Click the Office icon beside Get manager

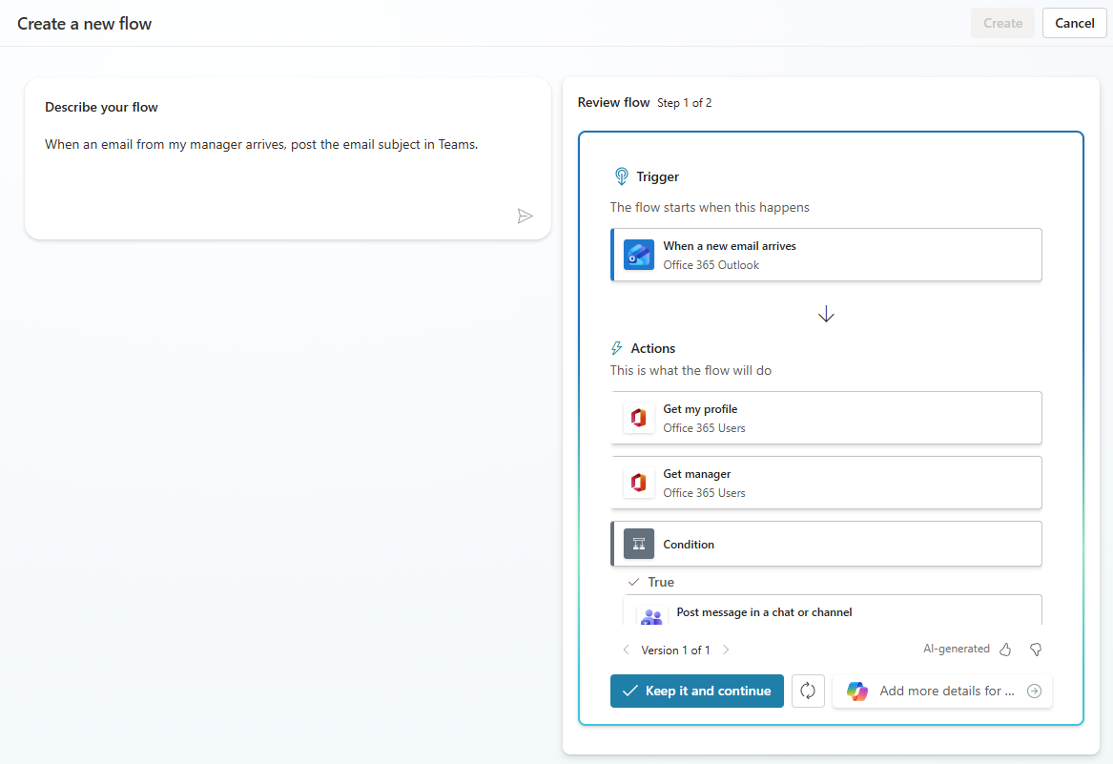[x=638, y=483]
